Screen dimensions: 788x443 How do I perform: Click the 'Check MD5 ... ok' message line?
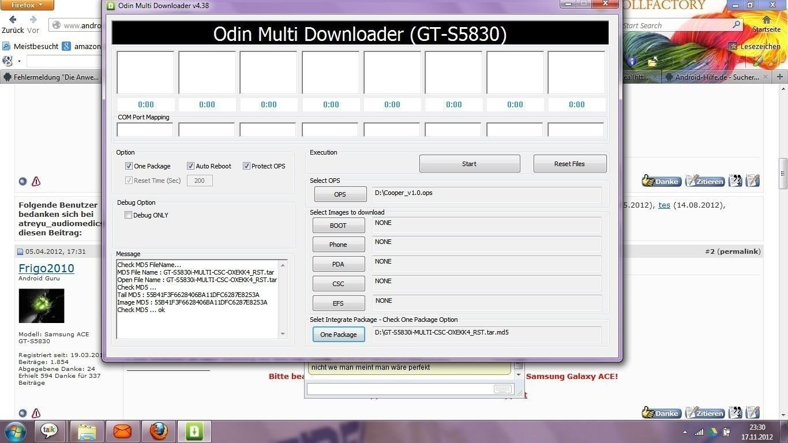click(141, 310)
